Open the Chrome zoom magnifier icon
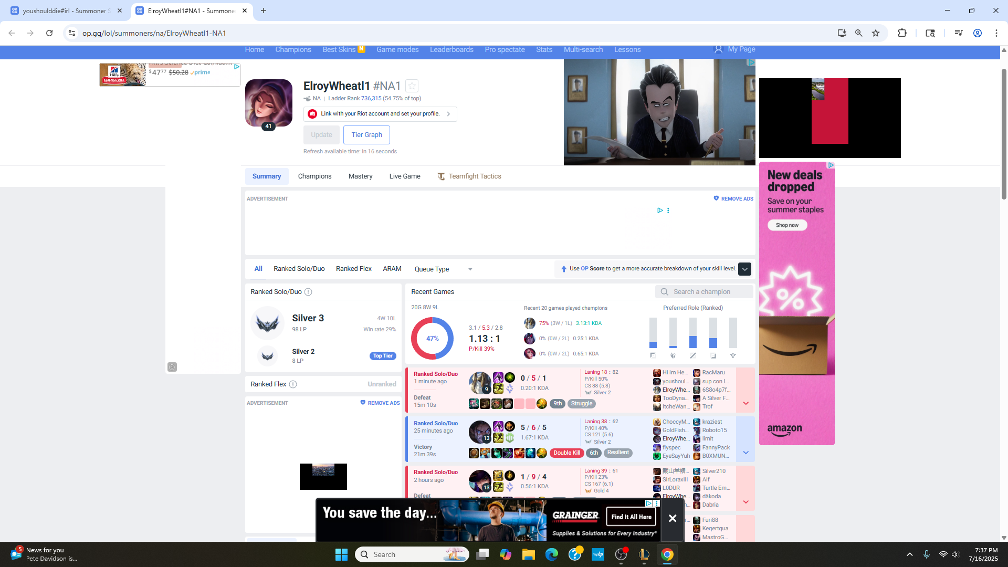The image size is (1008, 567). pos(859,33)
